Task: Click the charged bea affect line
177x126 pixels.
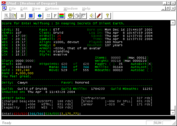Action: pyautogui.click(x=37, y=101)
